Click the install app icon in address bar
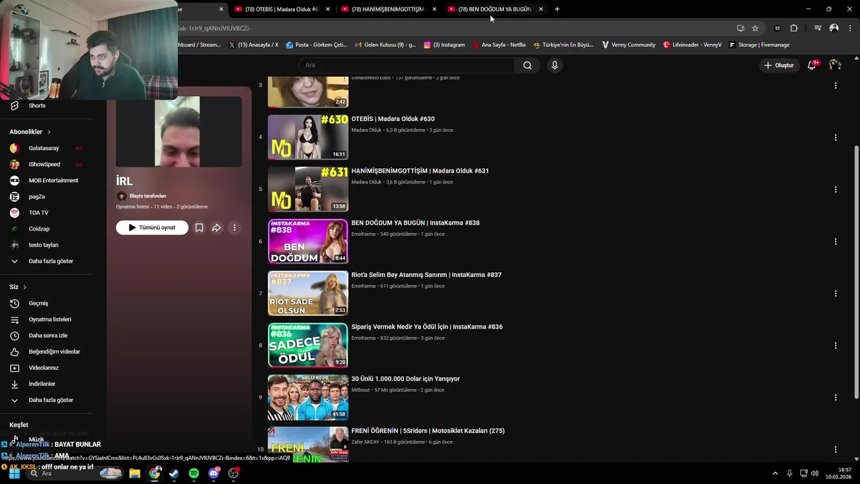The height and width of the screenshot is (484, 860). [740, 28]
